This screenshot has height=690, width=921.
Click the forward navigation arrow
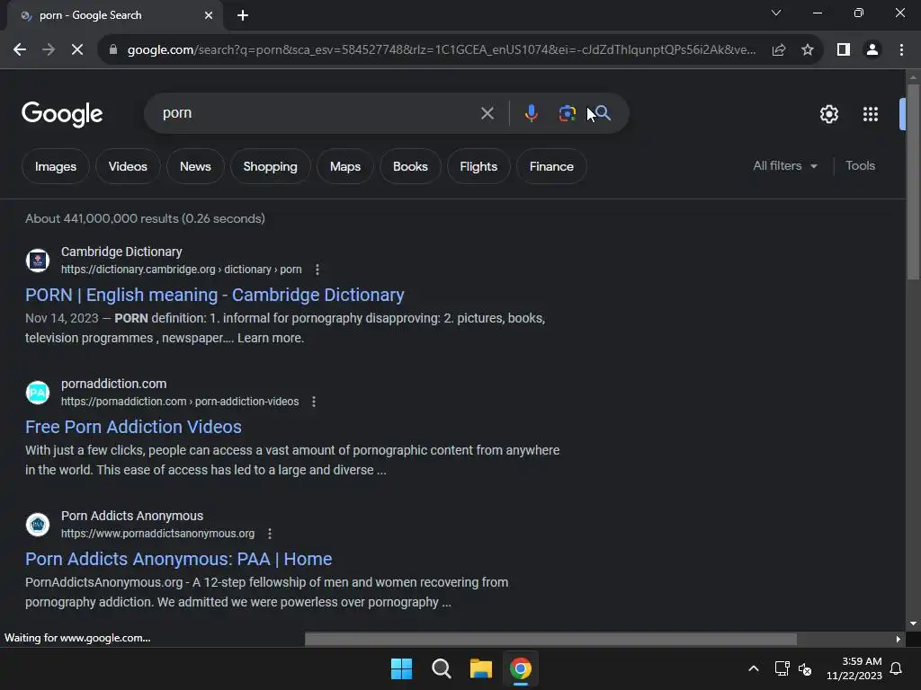coord(49,50)
